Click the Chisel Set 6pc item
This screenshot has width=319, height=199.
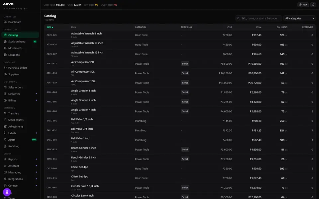[79, 176]
